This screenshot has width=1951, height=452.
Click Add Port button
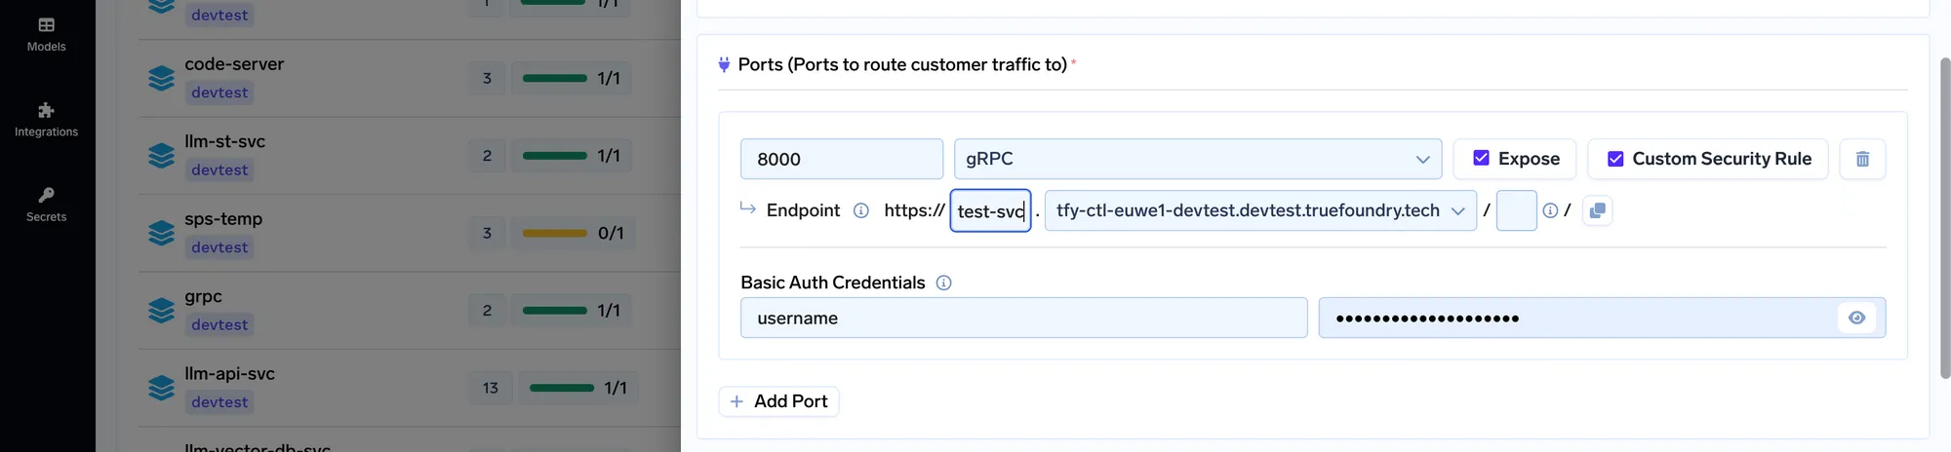778,401
